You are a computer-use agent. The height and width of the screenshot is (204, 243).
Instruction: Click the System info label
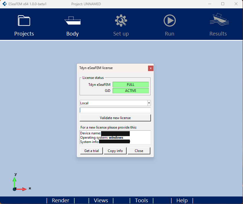coord(89,142)
